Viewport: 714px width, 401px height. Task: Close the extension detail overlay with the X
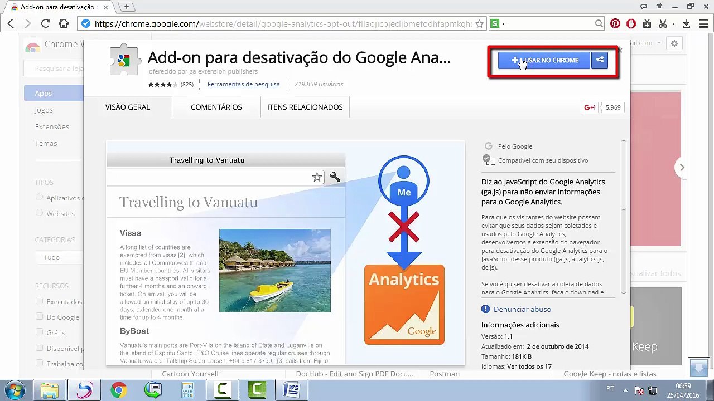pos(619,50)
